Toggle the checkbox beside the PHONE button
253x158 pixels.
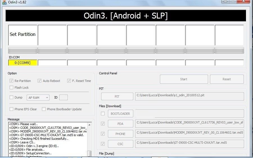[x=103, y=134]
